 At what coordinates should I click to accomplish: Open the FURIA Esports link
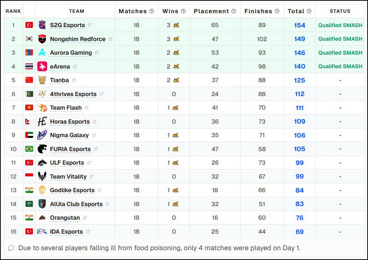point(71,149)
